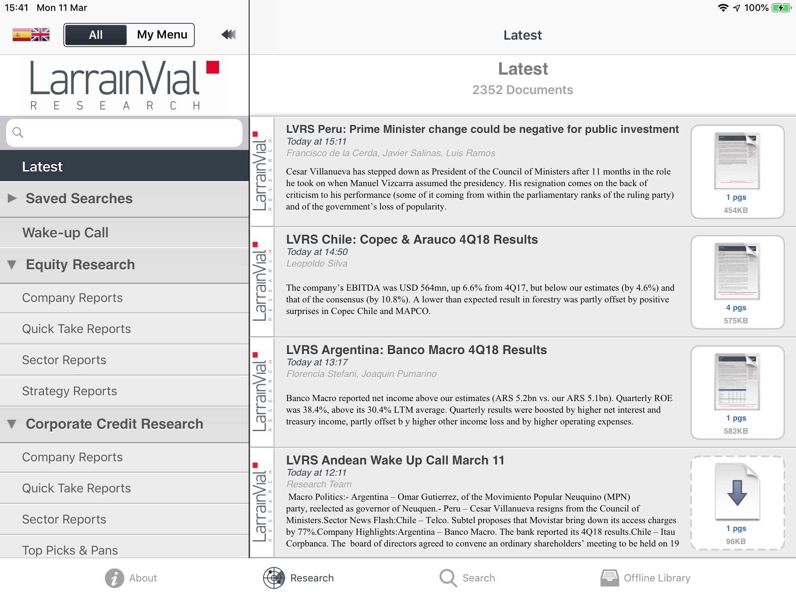Tap the LarrainVial logo beside Peru report
The image size is (796, 597).
[262, 171]
